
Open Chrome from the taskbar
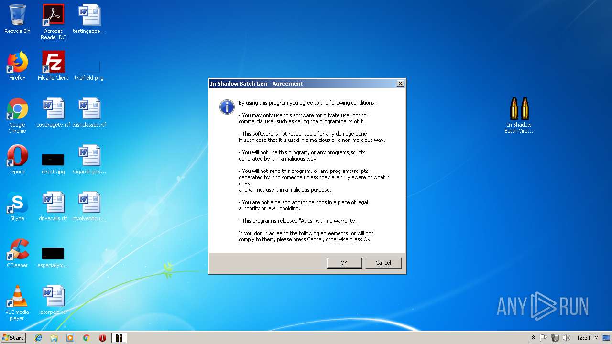(87, 338)
